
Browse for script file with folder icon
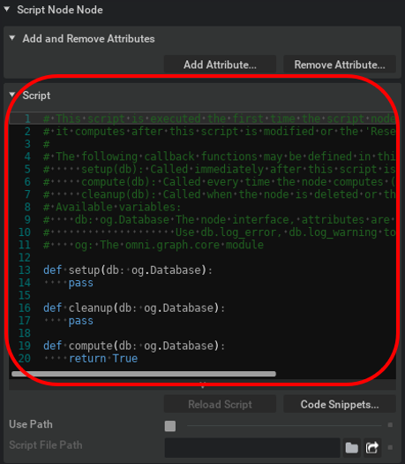pos(352,448)
